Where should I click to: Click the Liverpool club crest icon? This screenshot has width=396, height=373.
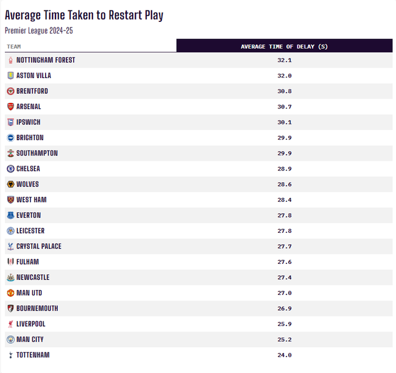(x=10, y=324)
